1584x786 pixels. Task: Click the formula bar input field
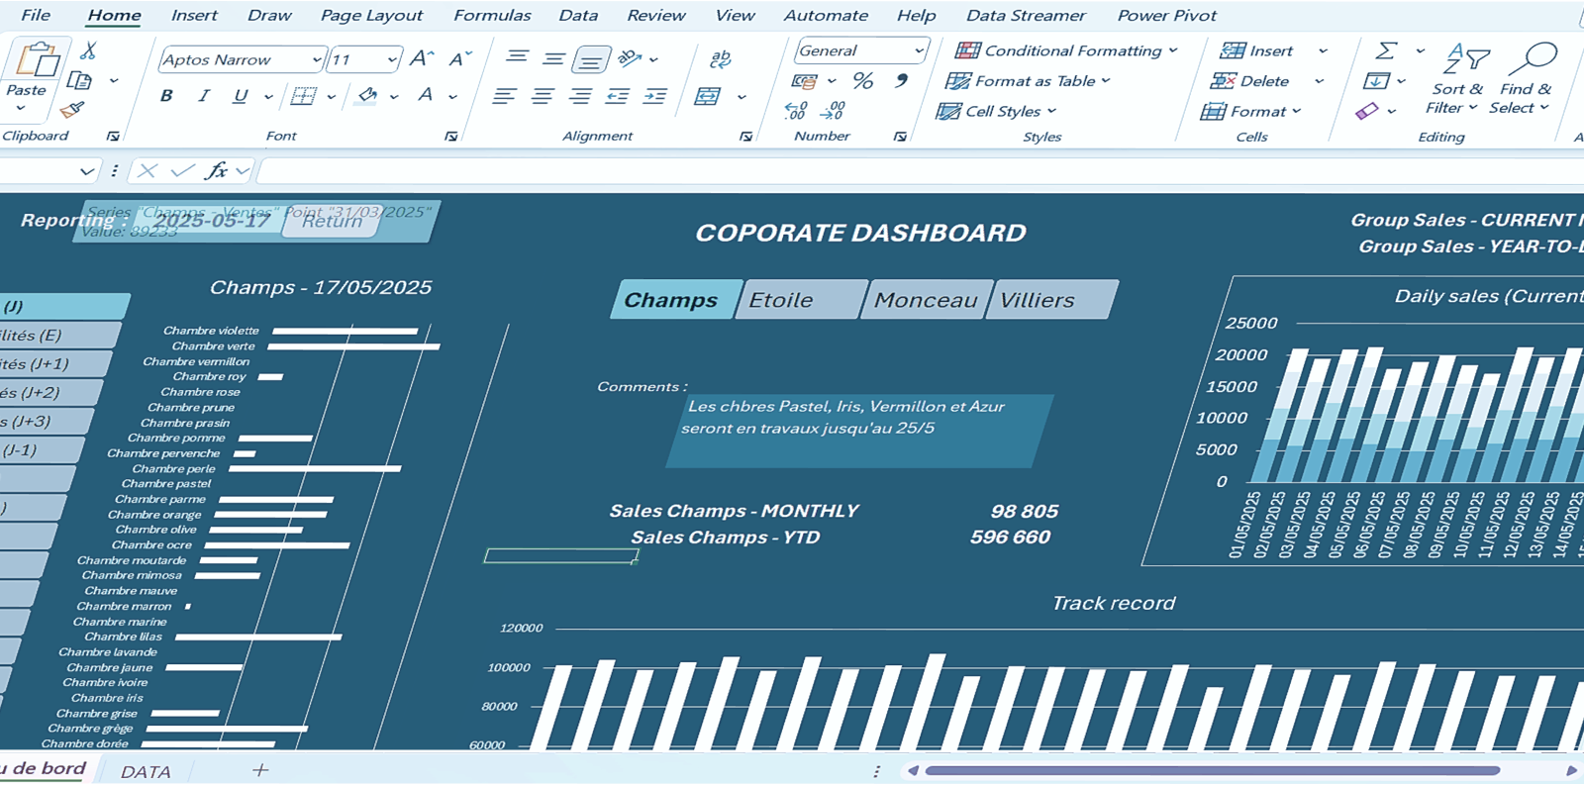(891, 171)
